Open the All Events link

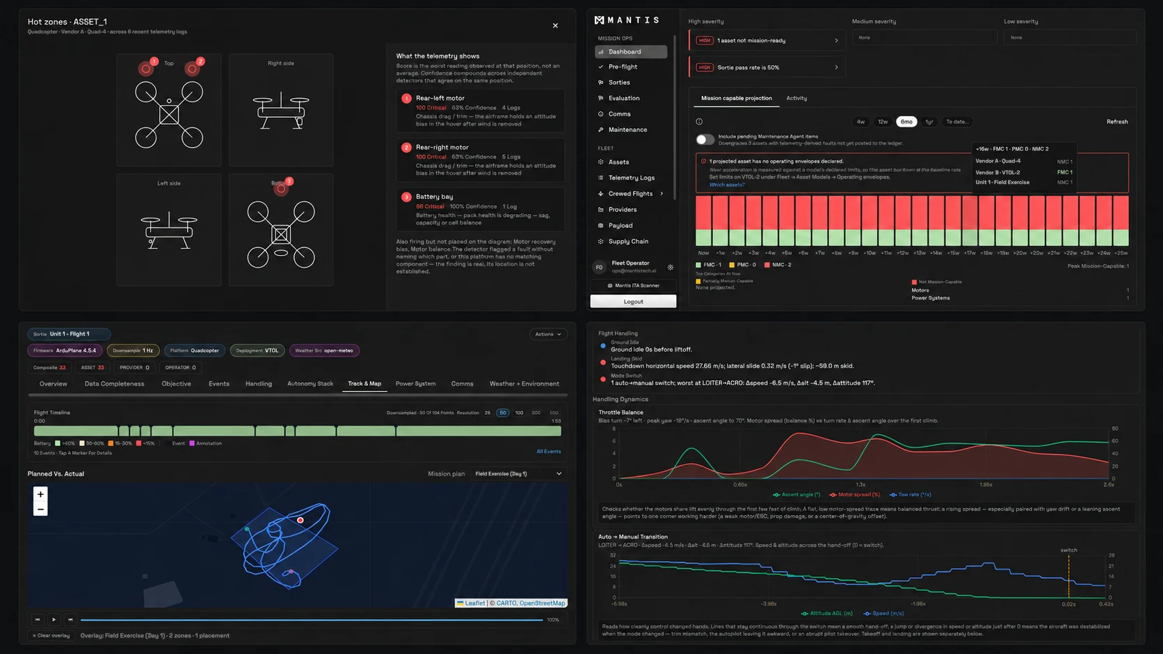click(x=549, y=452)
